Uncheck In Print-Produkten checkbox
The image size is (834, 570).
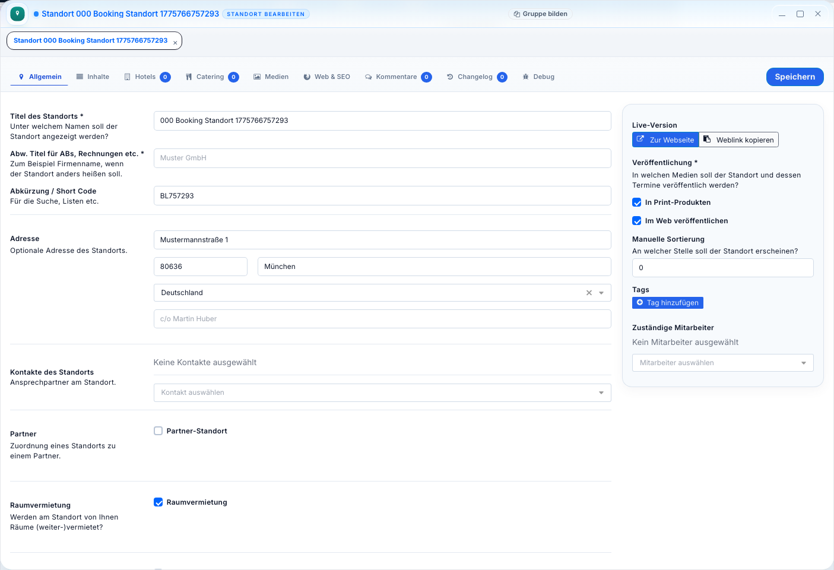point(637,202)
